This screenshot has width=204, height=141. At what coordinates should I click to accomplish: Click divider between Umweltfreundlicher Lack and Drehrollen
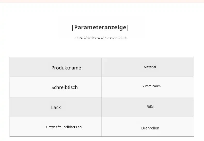101,127
